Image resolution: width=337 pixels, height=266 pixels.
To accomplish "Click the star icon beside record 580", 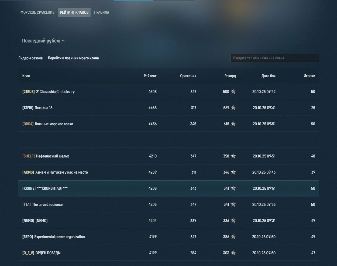I will pos(233,92).
